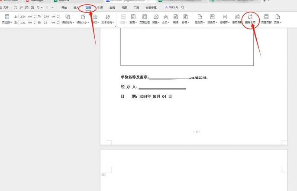Expand the quick access toolbar chevron
The height and width of the screenshot is (191, 297).
click(x=52, y=8)
